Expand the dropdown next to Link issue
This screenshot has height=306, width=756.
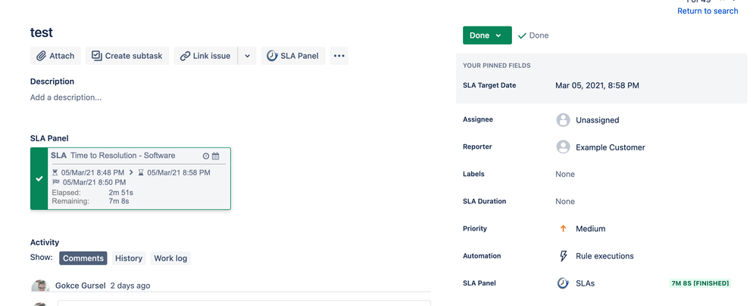tap(248, 56)
